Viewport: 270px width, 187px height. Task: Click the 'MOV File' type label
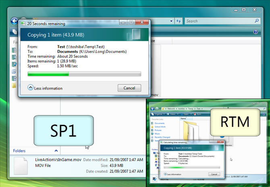coord(43,166)
